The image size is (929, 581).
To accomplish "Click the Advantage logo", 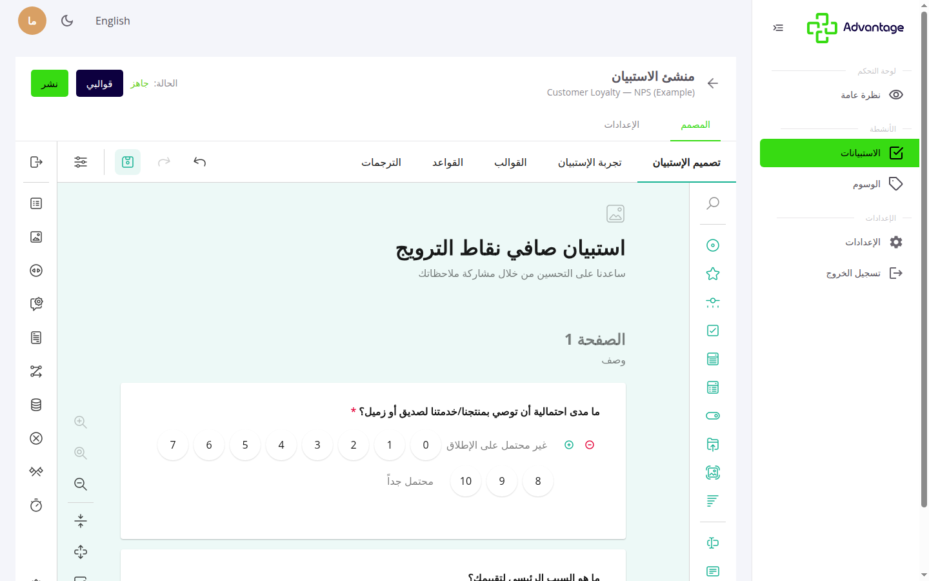I will (x=855, y=28).
